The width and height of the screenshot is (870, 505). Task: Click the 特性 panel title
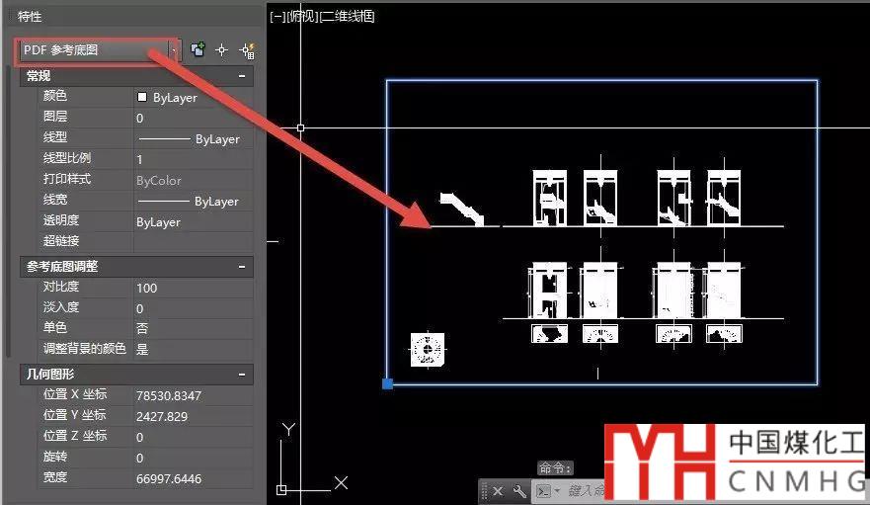coord(30,17)
